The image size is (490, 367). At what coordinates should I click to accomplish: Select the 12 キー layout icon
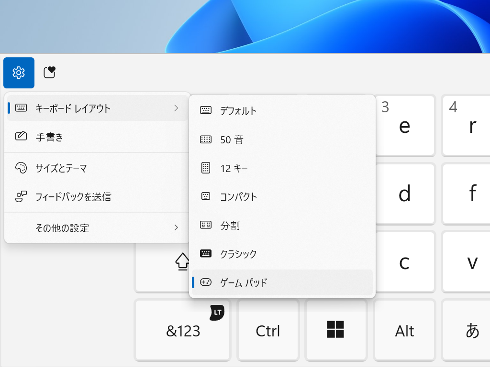(205, 168)
